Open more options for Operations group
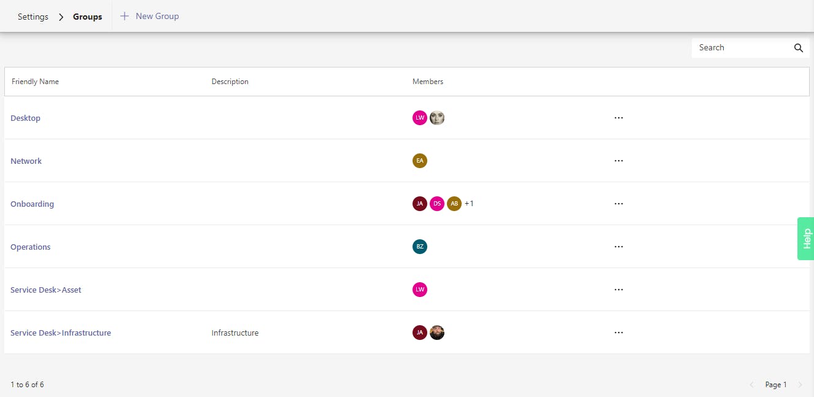The height and width of the screenshot is (397, 814). (618, 247)
